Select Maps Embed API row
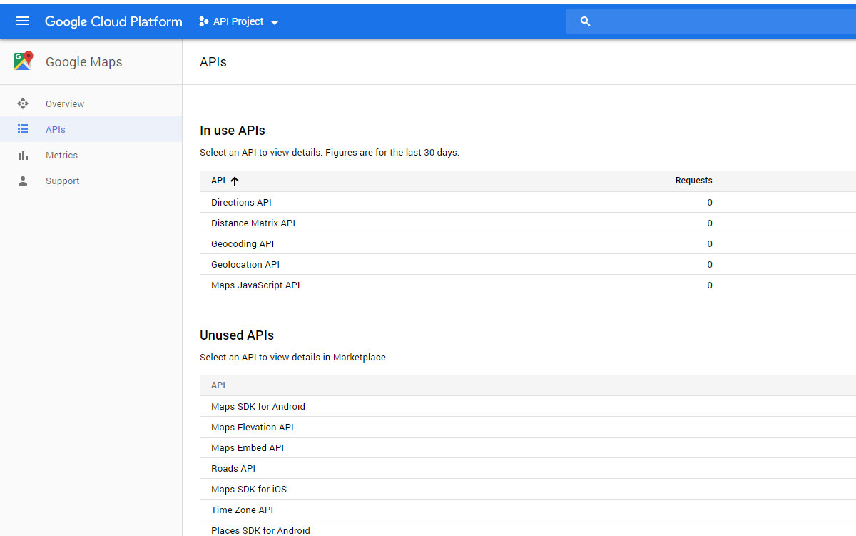856x536 pixels. pyautogui.click(x=528, y=447)
